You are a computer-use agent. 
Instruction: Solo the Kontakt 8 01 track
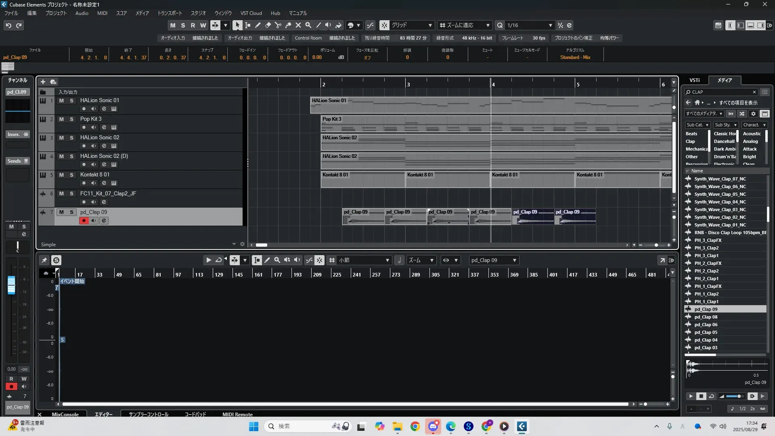[71, 175]
